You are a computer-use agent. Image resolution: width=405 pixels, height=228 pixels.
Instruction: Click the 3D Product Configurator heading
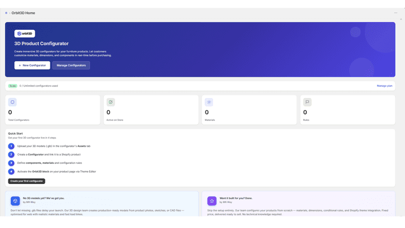[42, 44]
